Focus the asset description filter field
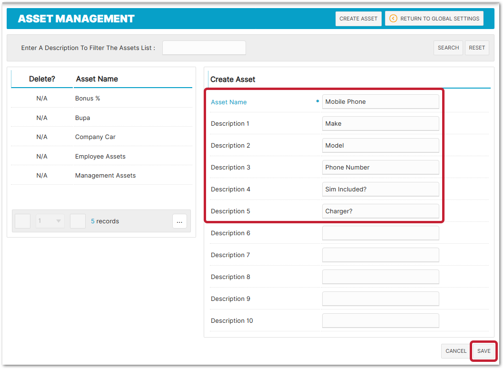This screenshot has width=504, height=369. point(204,48)
